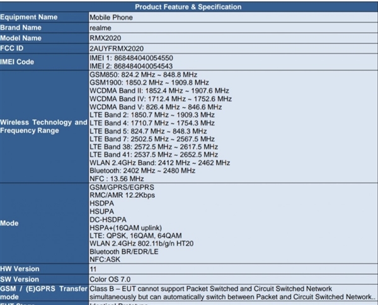
Task: Select the 'GSM/GPRS/EGPRS' mode line
Action: (122, 187)
